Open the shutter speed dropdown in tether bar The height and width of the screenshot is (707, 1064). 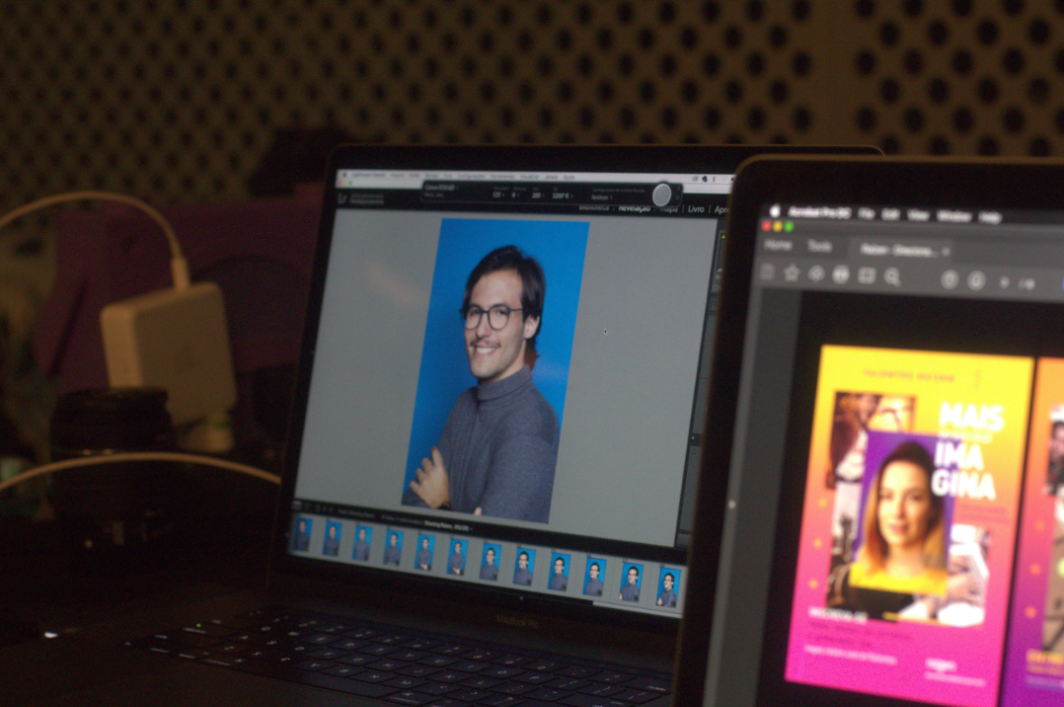pos(498,195)
